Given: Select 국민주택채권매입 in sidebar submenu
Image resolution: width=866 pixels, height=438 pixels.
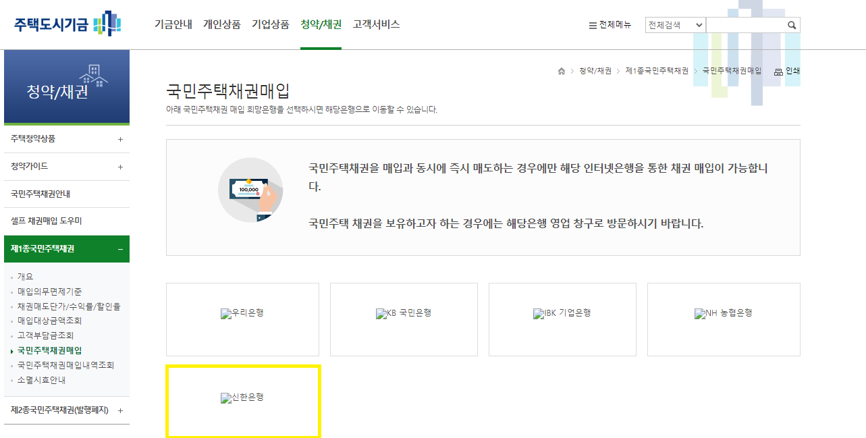Looking at the screenshot, I should [50, 350].
